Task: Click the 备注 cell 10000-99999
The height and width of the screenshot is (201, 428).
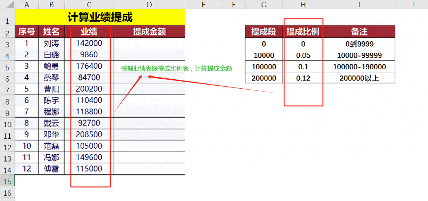Action: tap(359, 55)
